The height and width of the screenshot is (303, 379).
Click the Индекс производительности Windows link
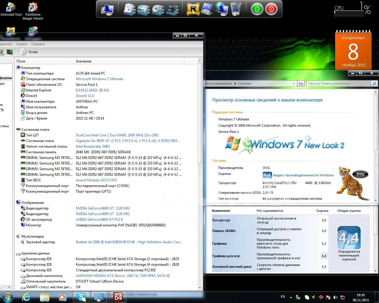pos(303,175)
